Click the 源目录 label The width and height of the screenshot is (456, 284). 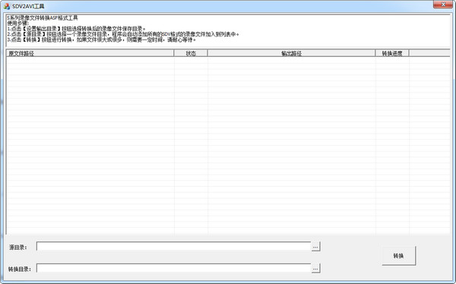(17, 248)
